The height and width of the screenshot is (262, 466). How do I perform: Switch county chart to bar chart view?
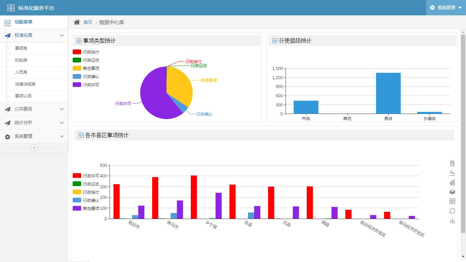pos(452,183)
